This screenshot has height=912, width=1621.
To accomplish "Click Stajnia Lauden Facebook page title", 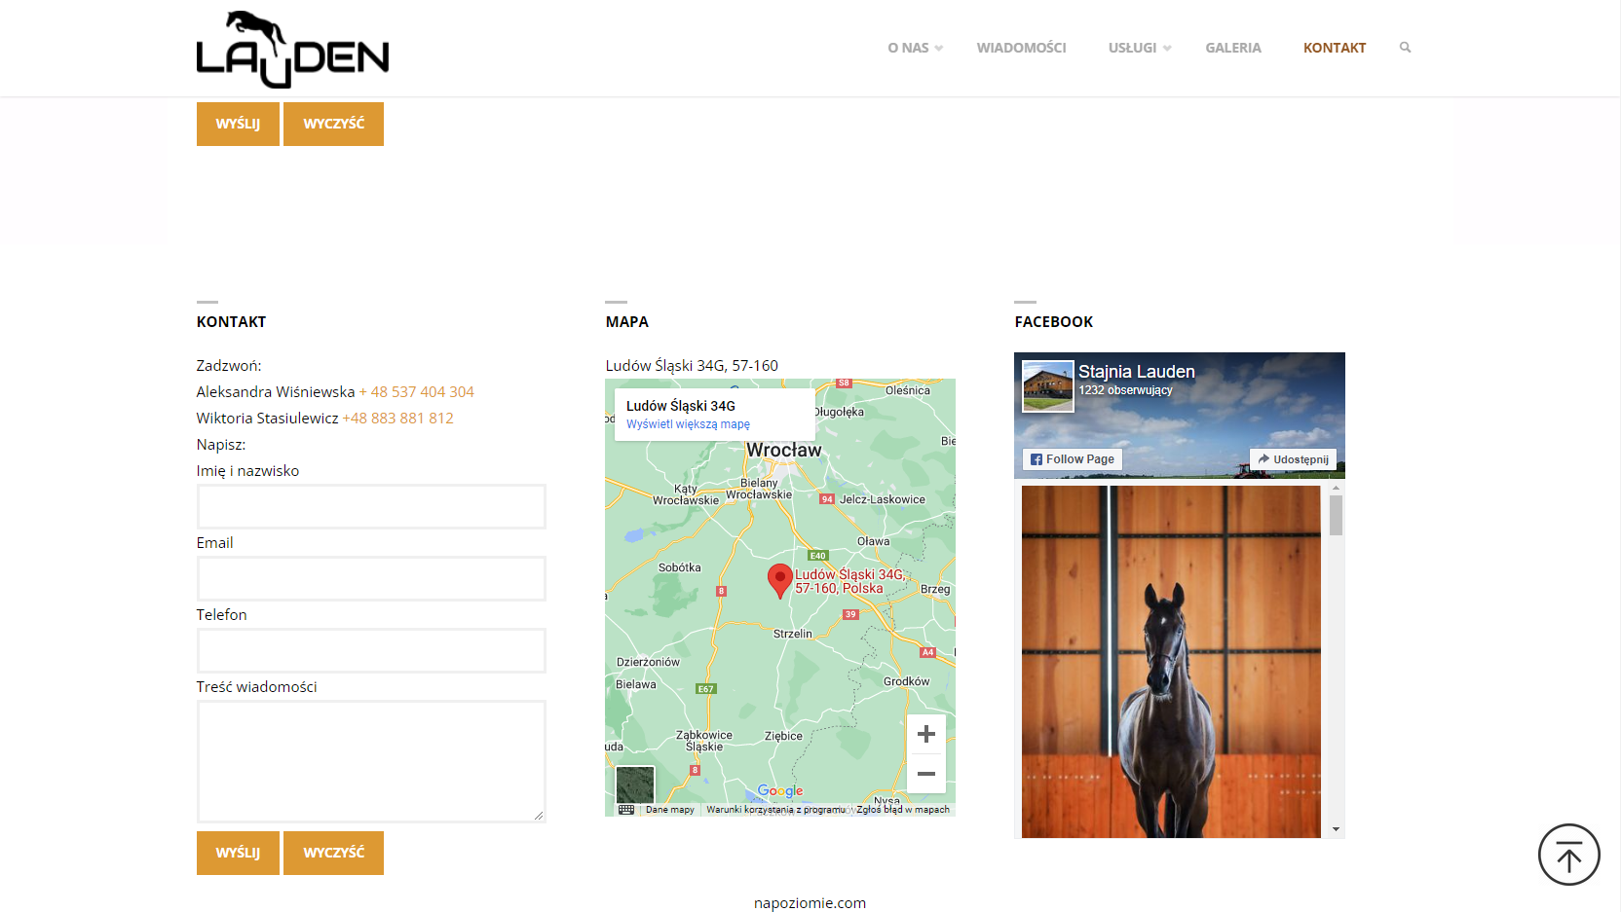I will (x=1136, y=371).
